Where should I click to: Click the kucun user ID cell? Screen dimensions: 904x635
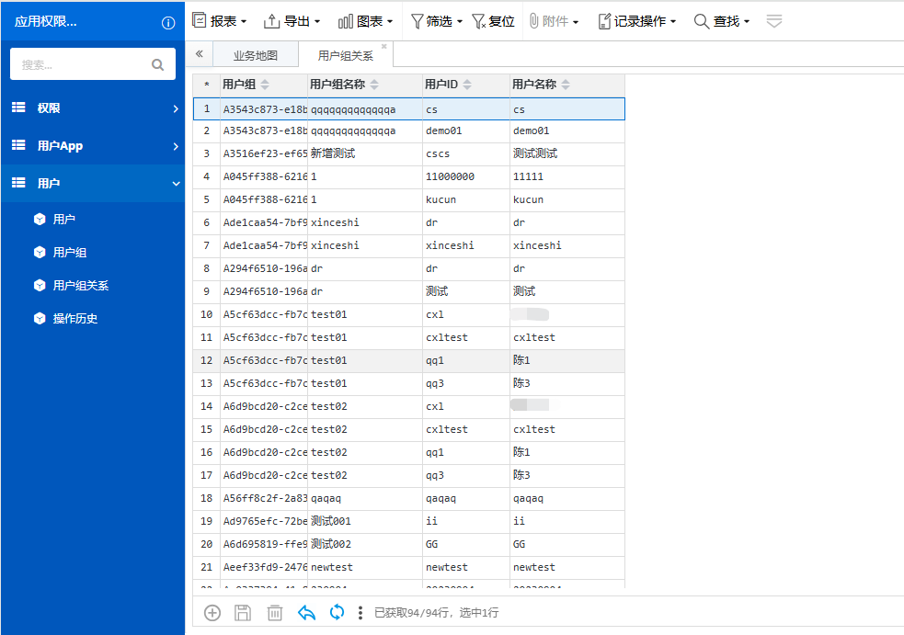click(x=466, y=200)
